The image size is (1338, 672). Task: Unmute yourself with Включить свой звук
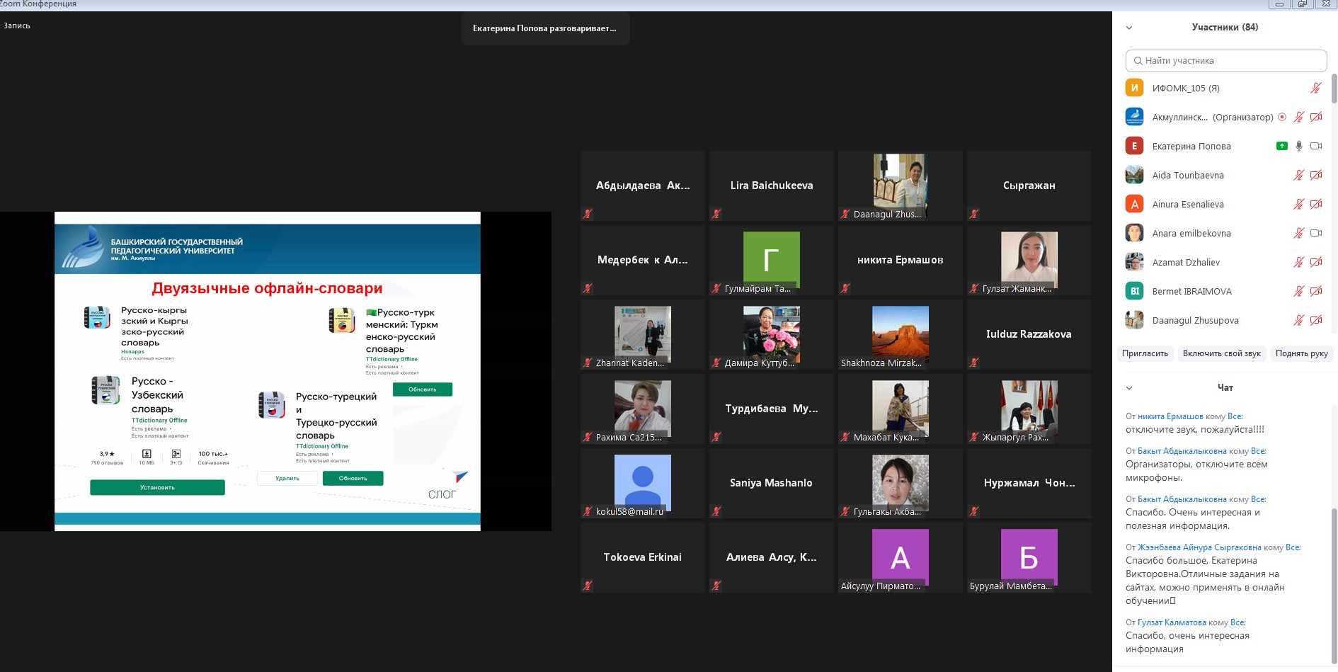click(x=1221, y=353)
